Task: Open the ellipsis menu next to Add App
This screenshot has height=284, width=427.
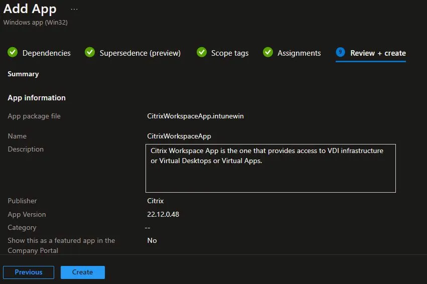Action: click(x=74, y=9)
